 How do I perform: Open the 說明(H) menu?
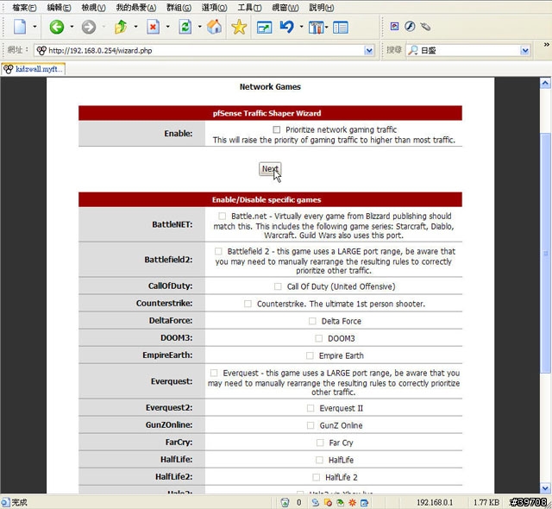click(x=322, y=8)
